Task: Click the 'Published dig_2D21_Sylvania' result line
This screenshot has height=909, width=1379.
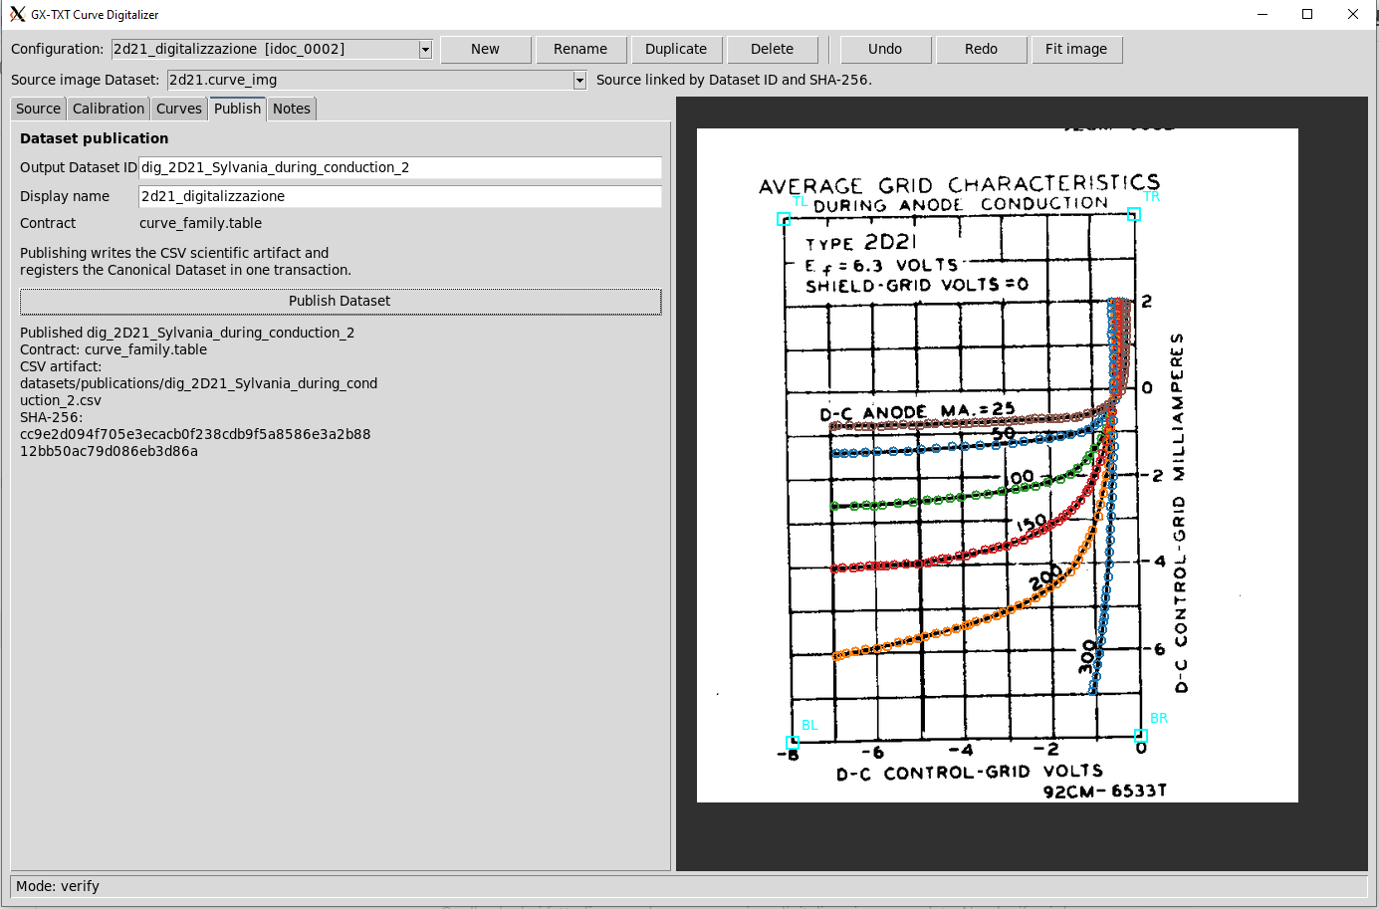Action: tap(187, 333)
